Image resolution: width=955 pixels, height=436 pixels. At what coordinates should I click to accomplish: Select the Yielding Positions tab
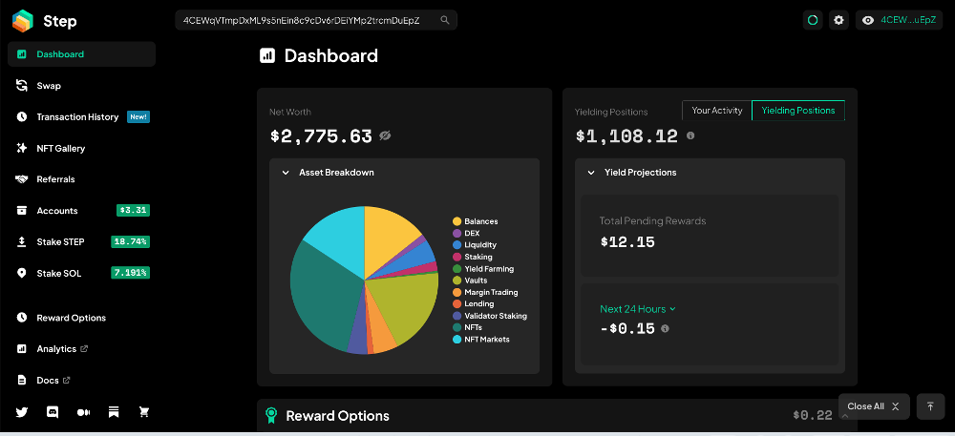[x=798, y=111]
